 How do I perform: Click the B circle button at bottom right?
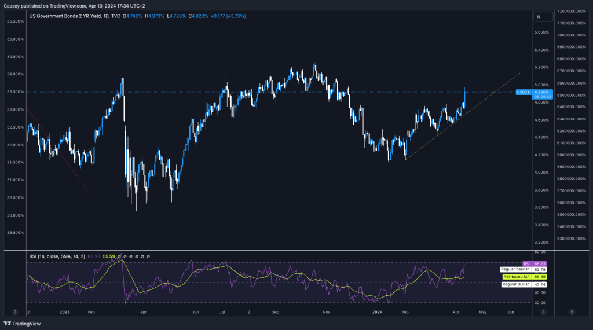click(x=572, y=311)
